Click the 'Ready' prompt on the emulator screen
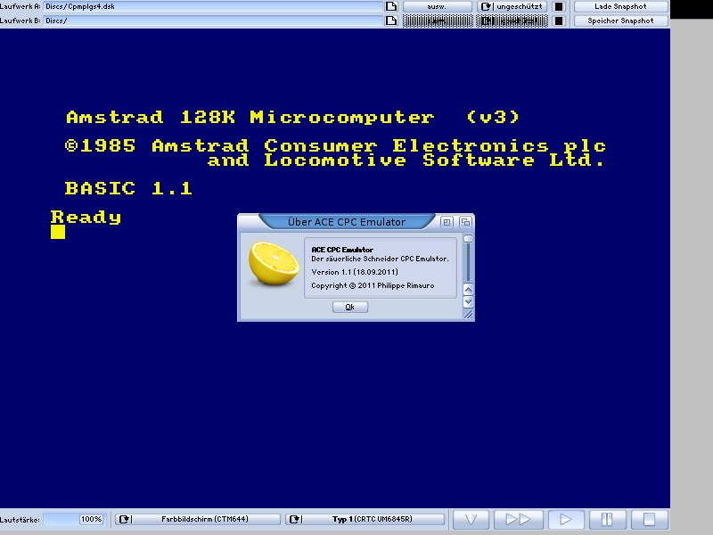The width and height of the screenshot is (713, 535). [x=86, y=217]
